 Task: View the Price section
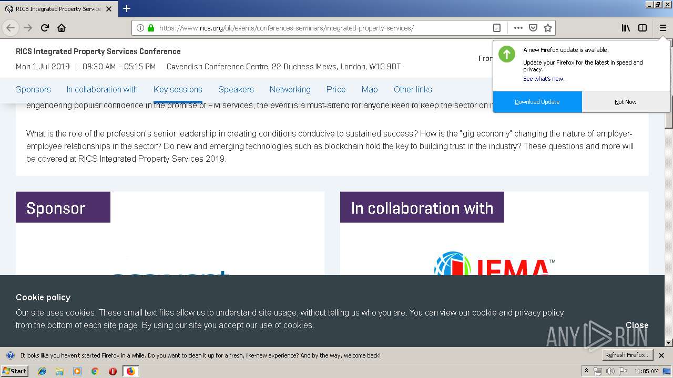pyautogui.click(x=336, y=89)
